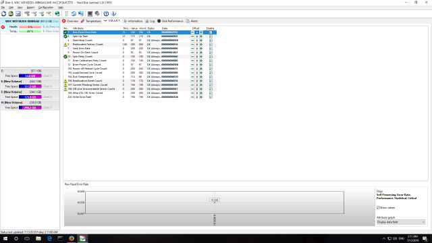Viewport: 432px width, 243px height.
Task: Toggle Enable checkbox for Start/Stop Count
Action: (x=211, y=40)
